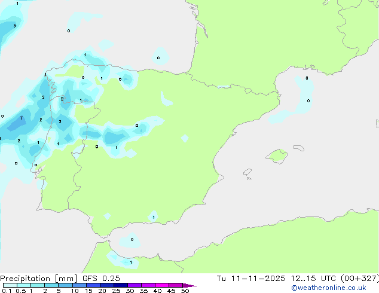Click the '35' legend scale label
Image resolution: width=379 pixels, height=293 pixels.
tap(143, 291)
